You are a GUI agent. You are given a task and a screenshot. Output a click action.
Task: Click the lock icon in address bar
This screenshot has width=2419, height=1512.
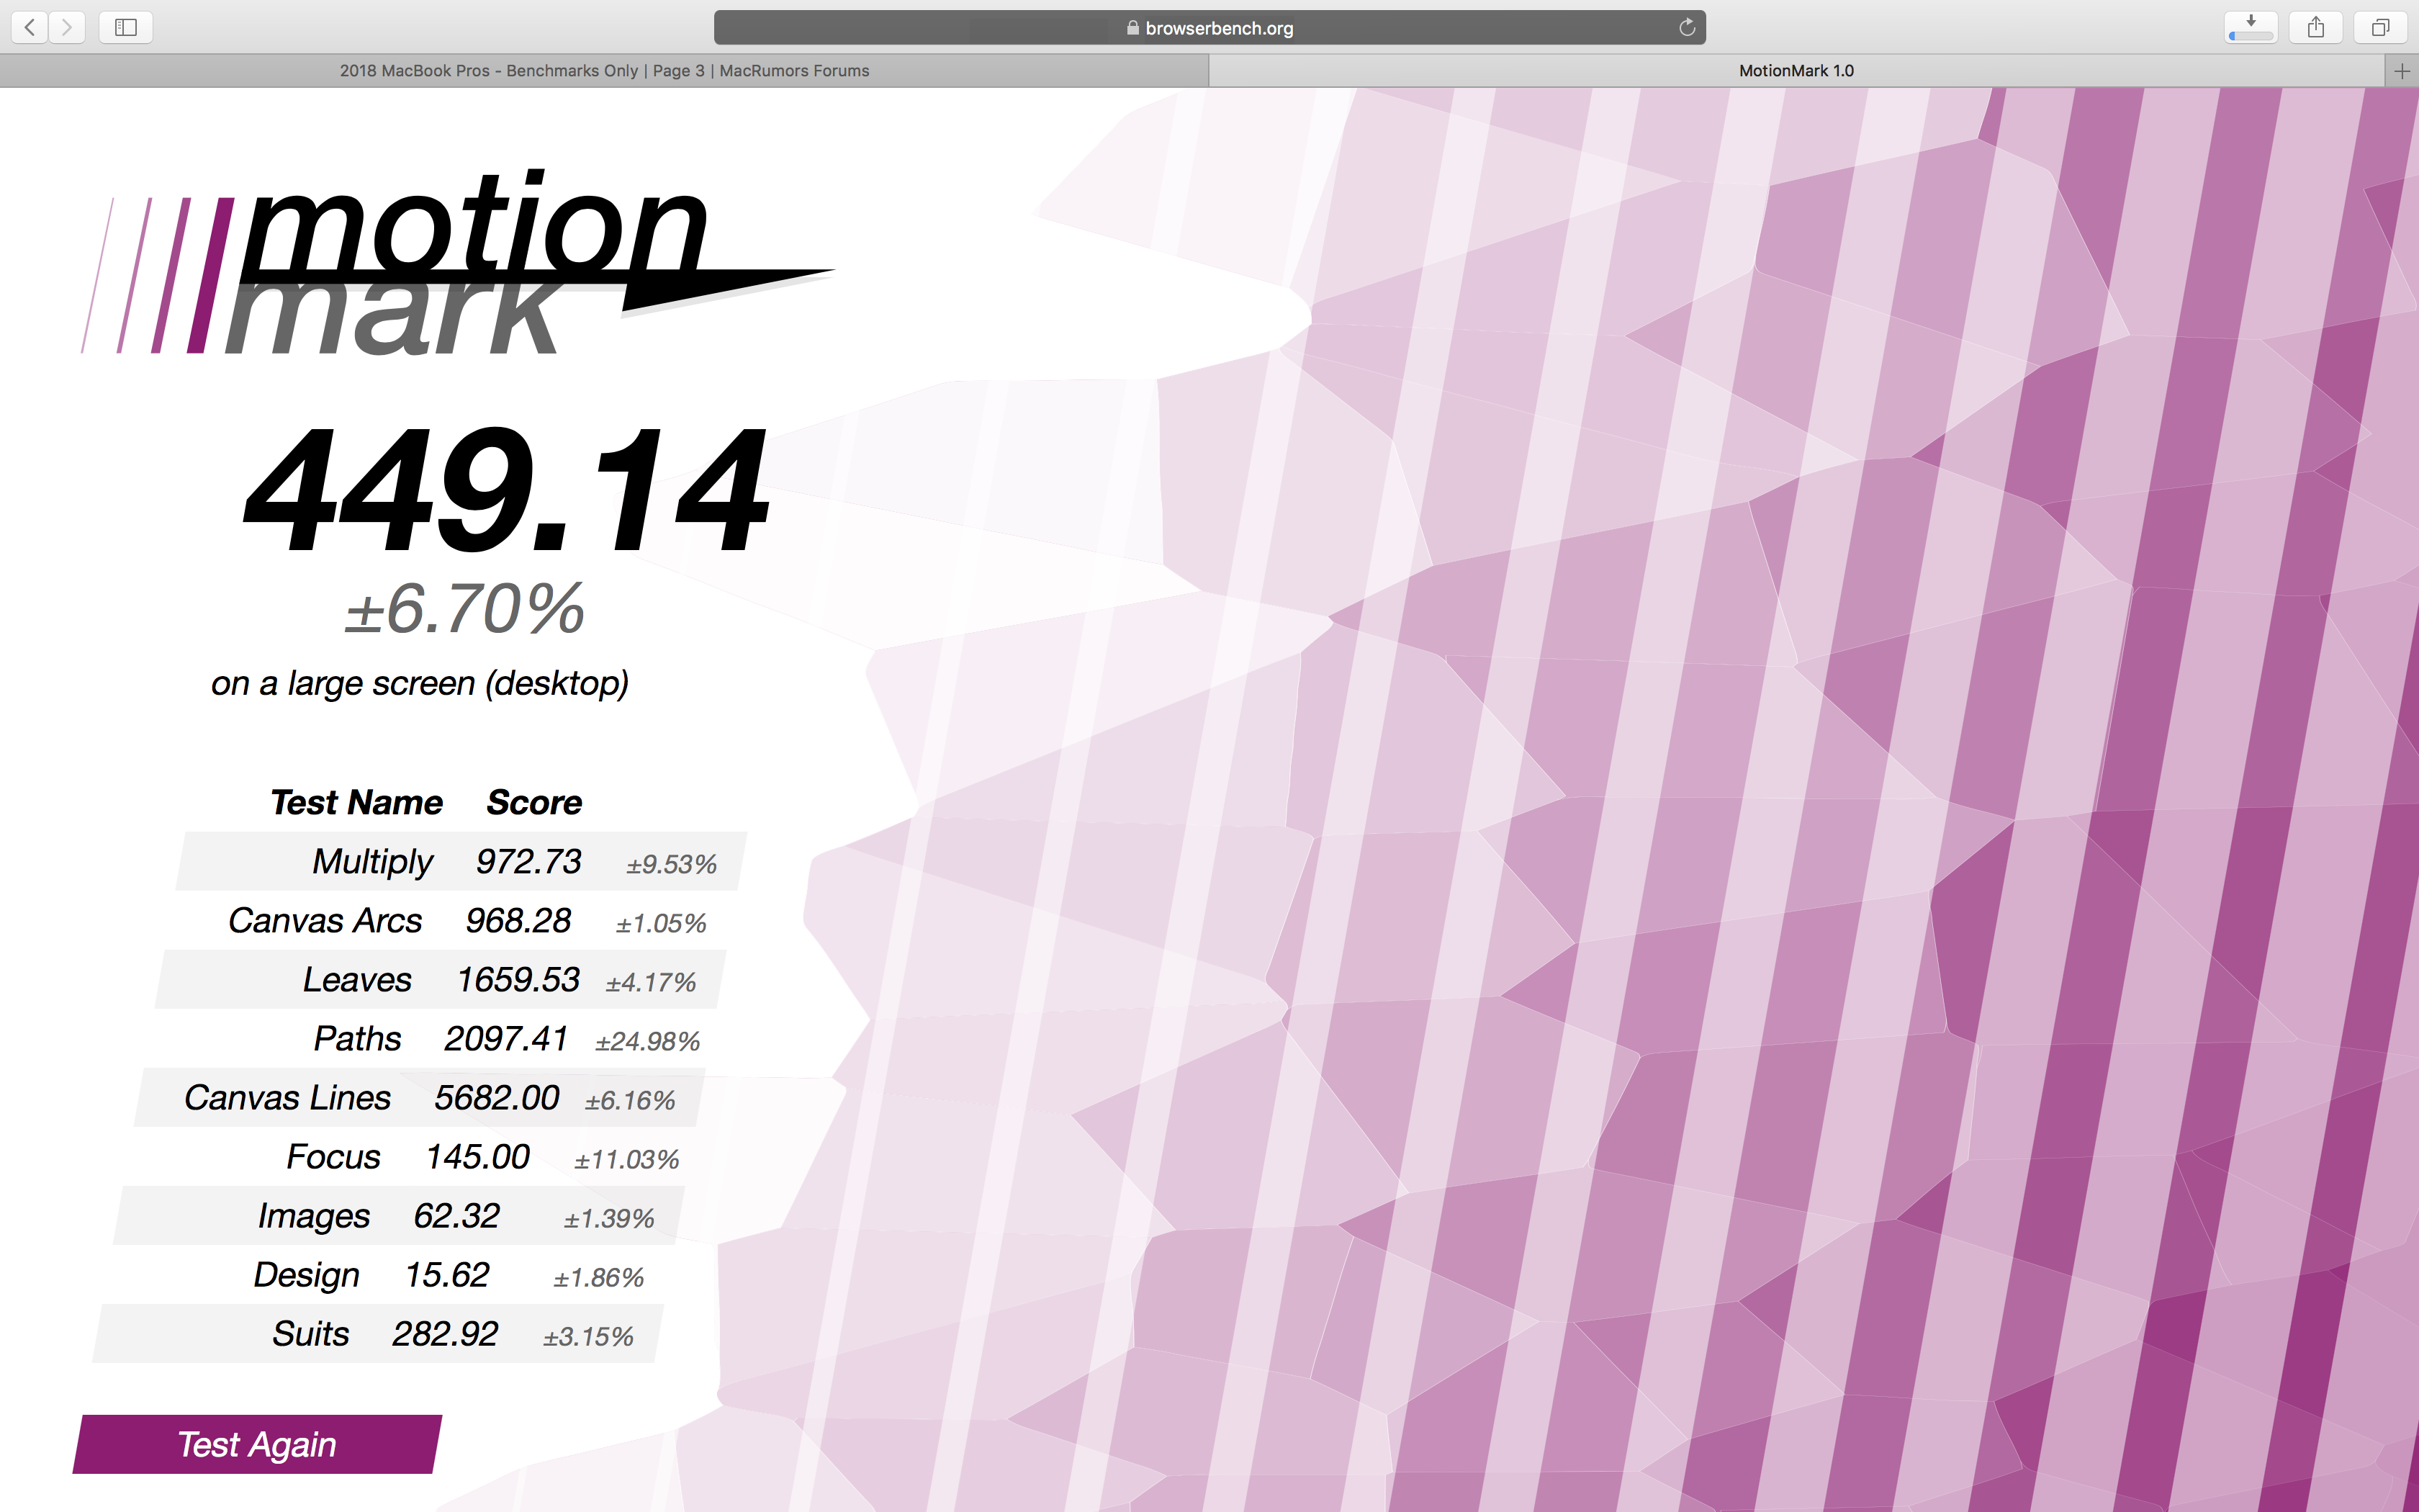[1132, 28]
